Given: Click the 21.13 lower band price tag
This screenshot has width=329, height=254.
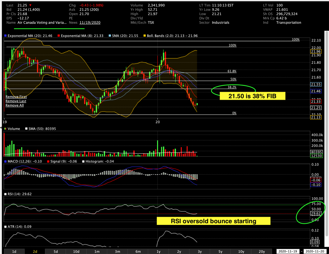Looking at the screenshot, I should pyautogui.click(x=316, y=117).
